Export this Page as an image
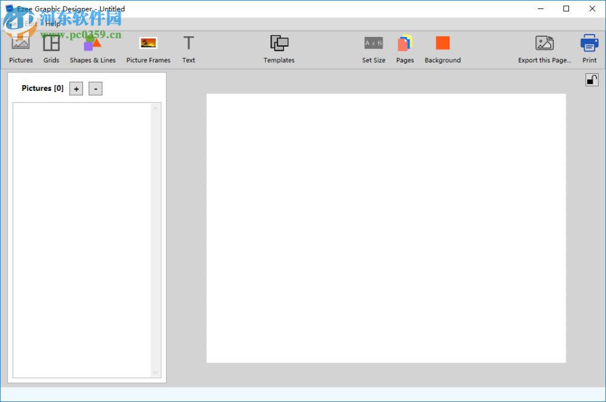Screen dimensions: 606x402 coord(544,48)
